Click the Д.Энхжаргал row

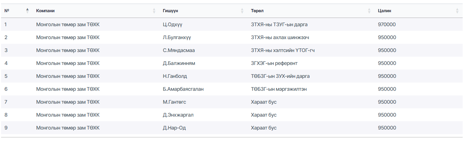(232, 115)
